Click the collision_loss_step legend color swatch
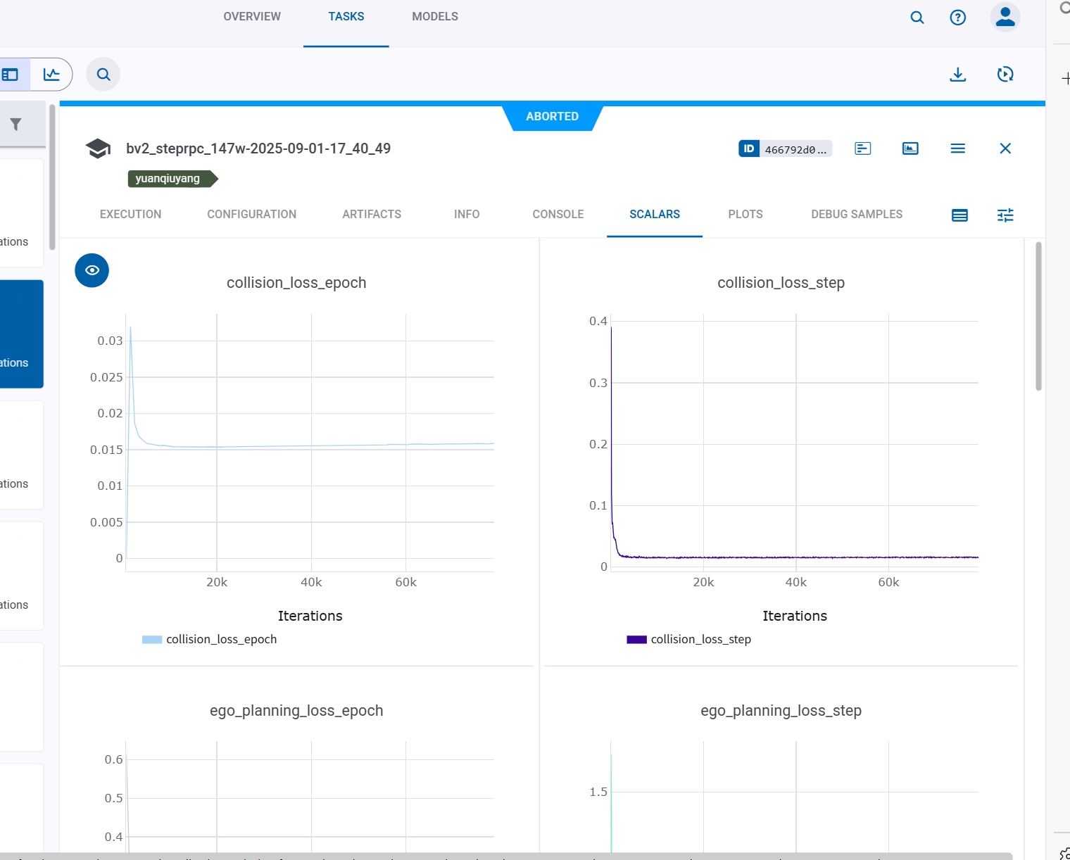This screenshot has width=1070, height=860. [x=636, y=640]
